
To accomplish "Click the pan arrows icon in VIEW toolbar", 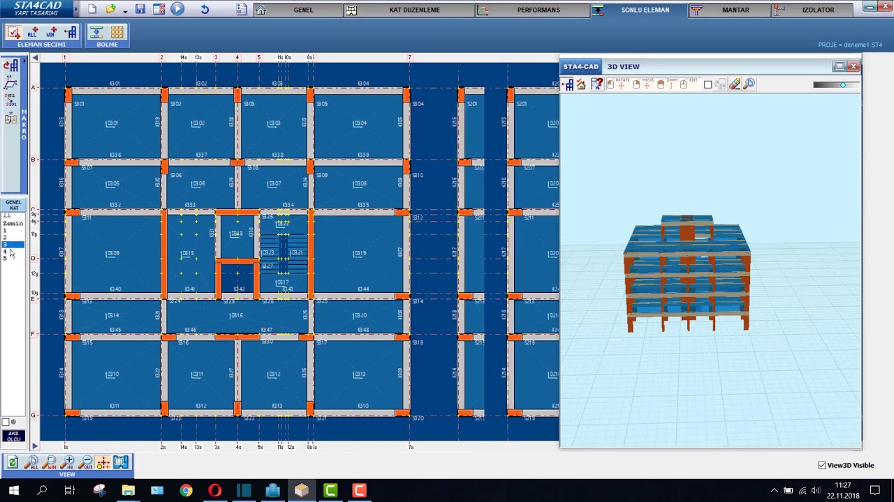I will coord(103,462).
